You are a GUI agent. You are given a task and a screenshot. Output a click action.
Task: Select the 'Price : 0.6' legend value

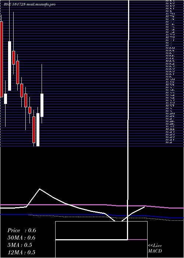tap(22, 230)
